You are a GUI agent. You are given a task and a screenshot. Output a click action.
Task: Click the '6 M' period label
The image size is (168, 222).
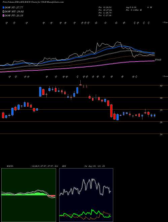click(x=150, y=7)
